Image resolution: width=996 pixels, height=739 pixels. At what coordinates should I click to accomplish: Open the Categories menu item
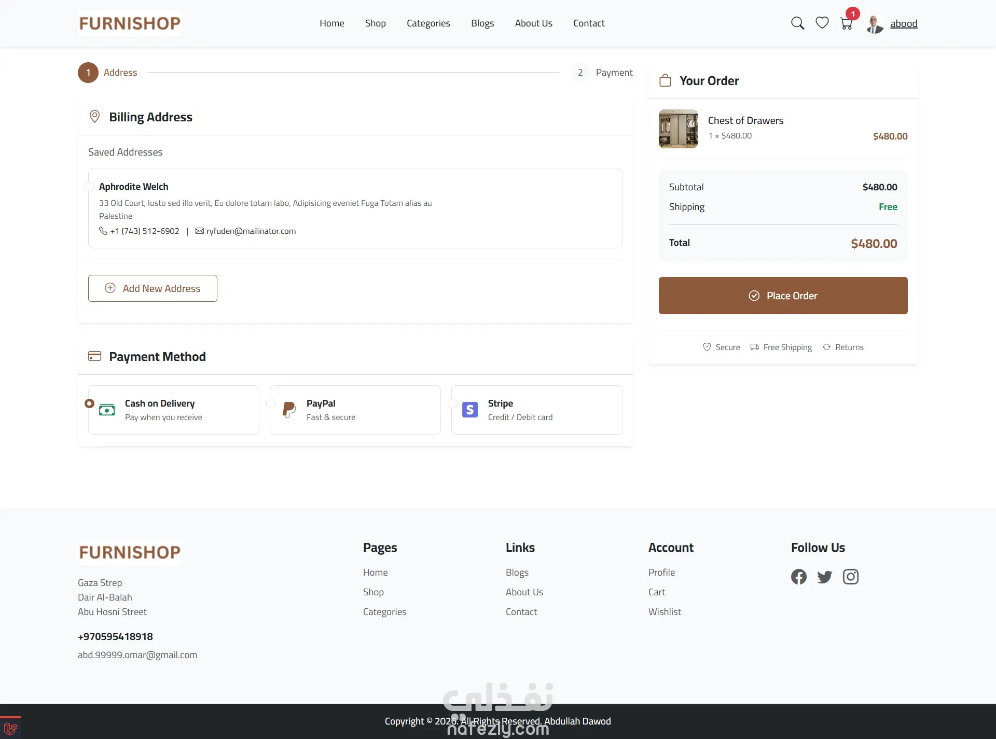[x=428, y=23]
